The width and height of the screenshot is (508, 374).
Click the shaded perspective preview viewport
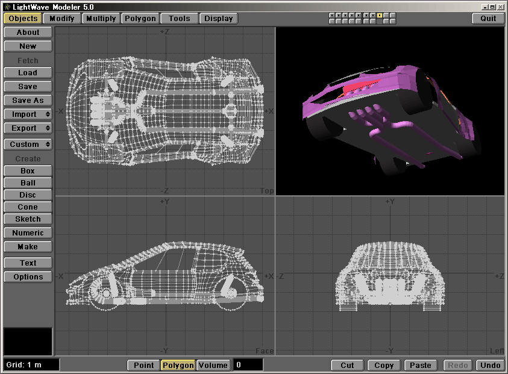390,111
